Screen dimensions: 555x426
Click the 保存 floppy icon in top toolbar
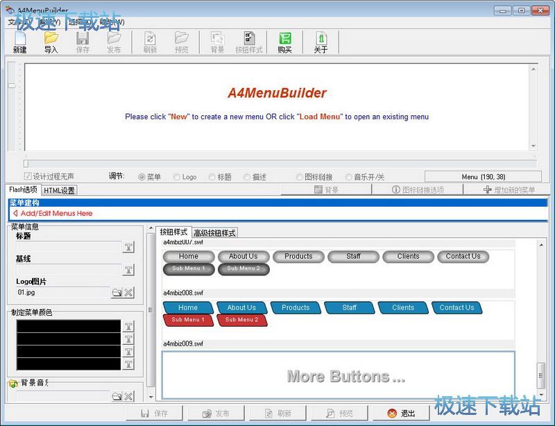tap(83, 42)
